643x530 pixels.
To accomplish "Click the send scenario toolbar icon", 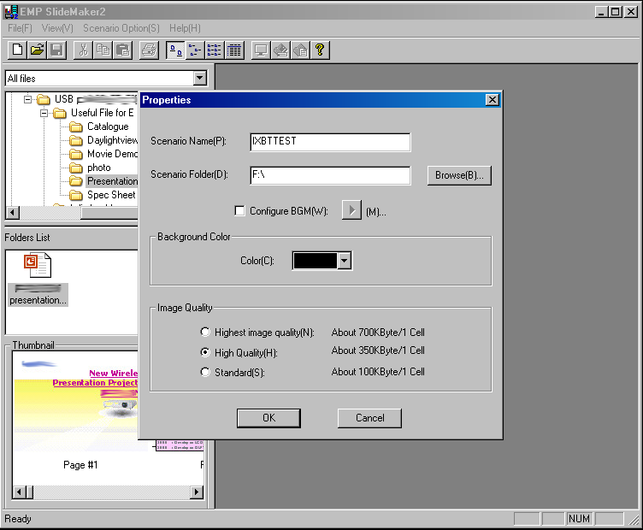I will pyautogui.click(x=280, y=50).
